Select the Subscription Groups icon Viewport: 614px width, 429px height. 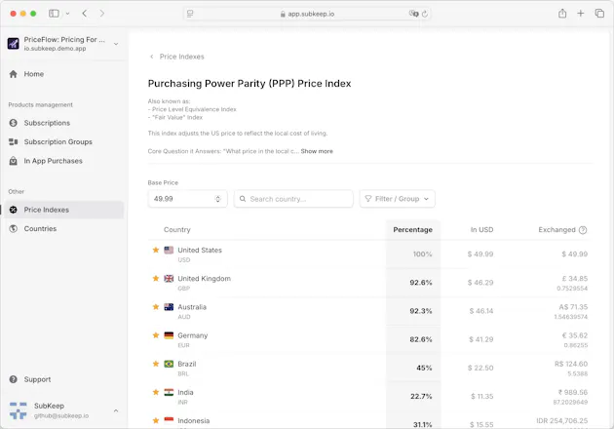pyautogui.click(x=13, y=141)
